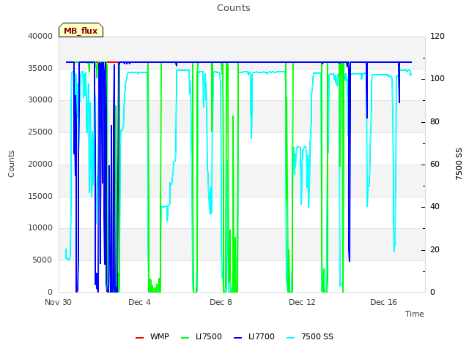Click the 30000 left axis tick label
This screenshot has height=351, width=469.
coord(40,99)
